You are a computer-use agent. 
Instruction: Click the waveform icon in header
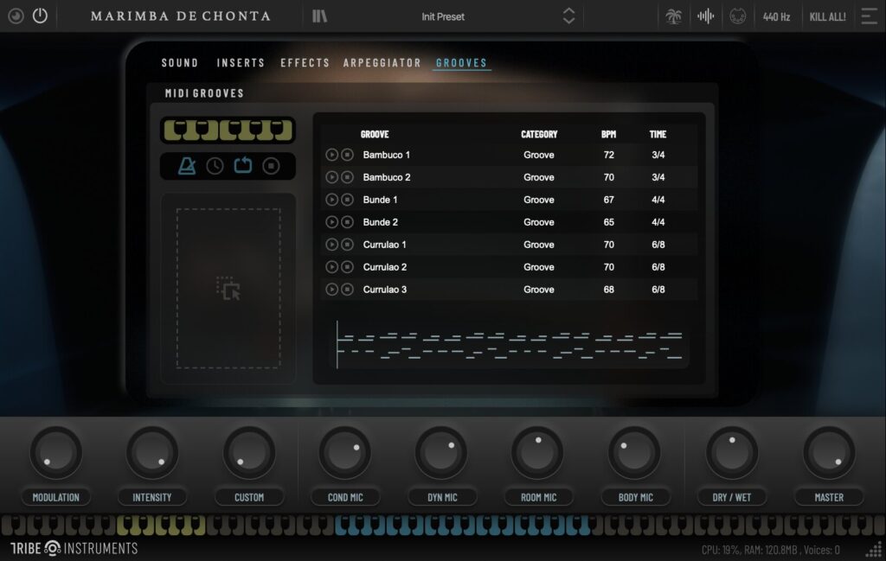point(705,16)
